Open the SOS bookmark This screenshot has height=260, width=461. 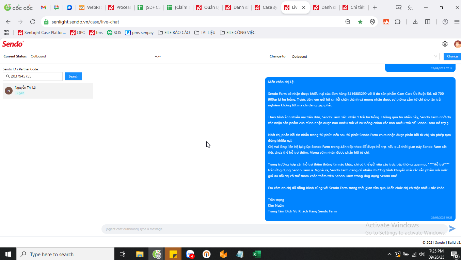(x=114, y=33)
